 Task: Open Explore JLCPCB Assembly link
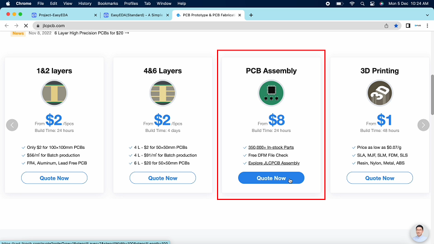(x=274, y=163)
